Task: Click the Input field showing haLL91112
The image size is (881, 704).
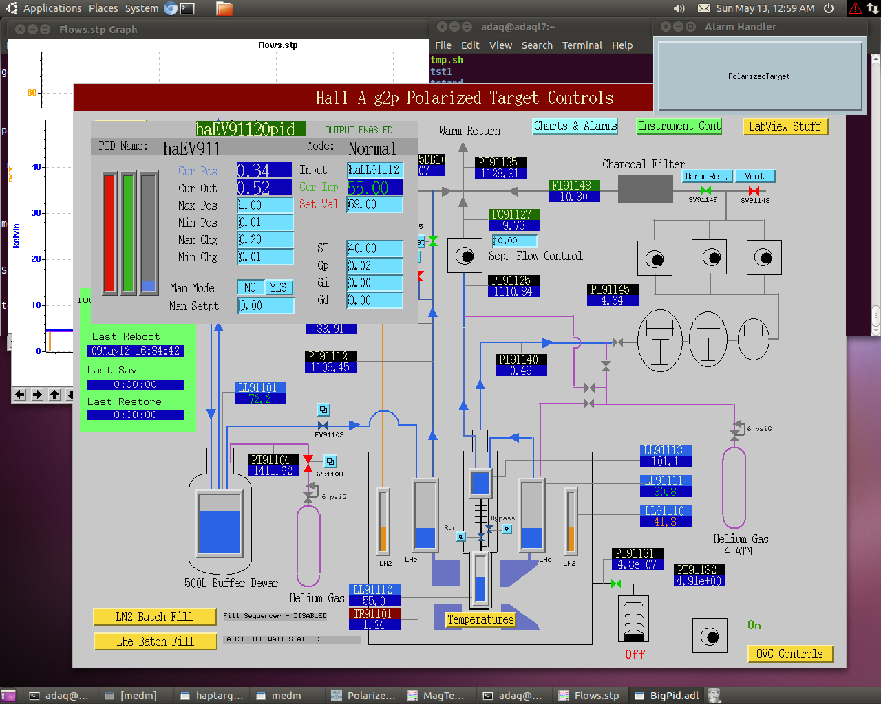Action: tap(374, 170)
